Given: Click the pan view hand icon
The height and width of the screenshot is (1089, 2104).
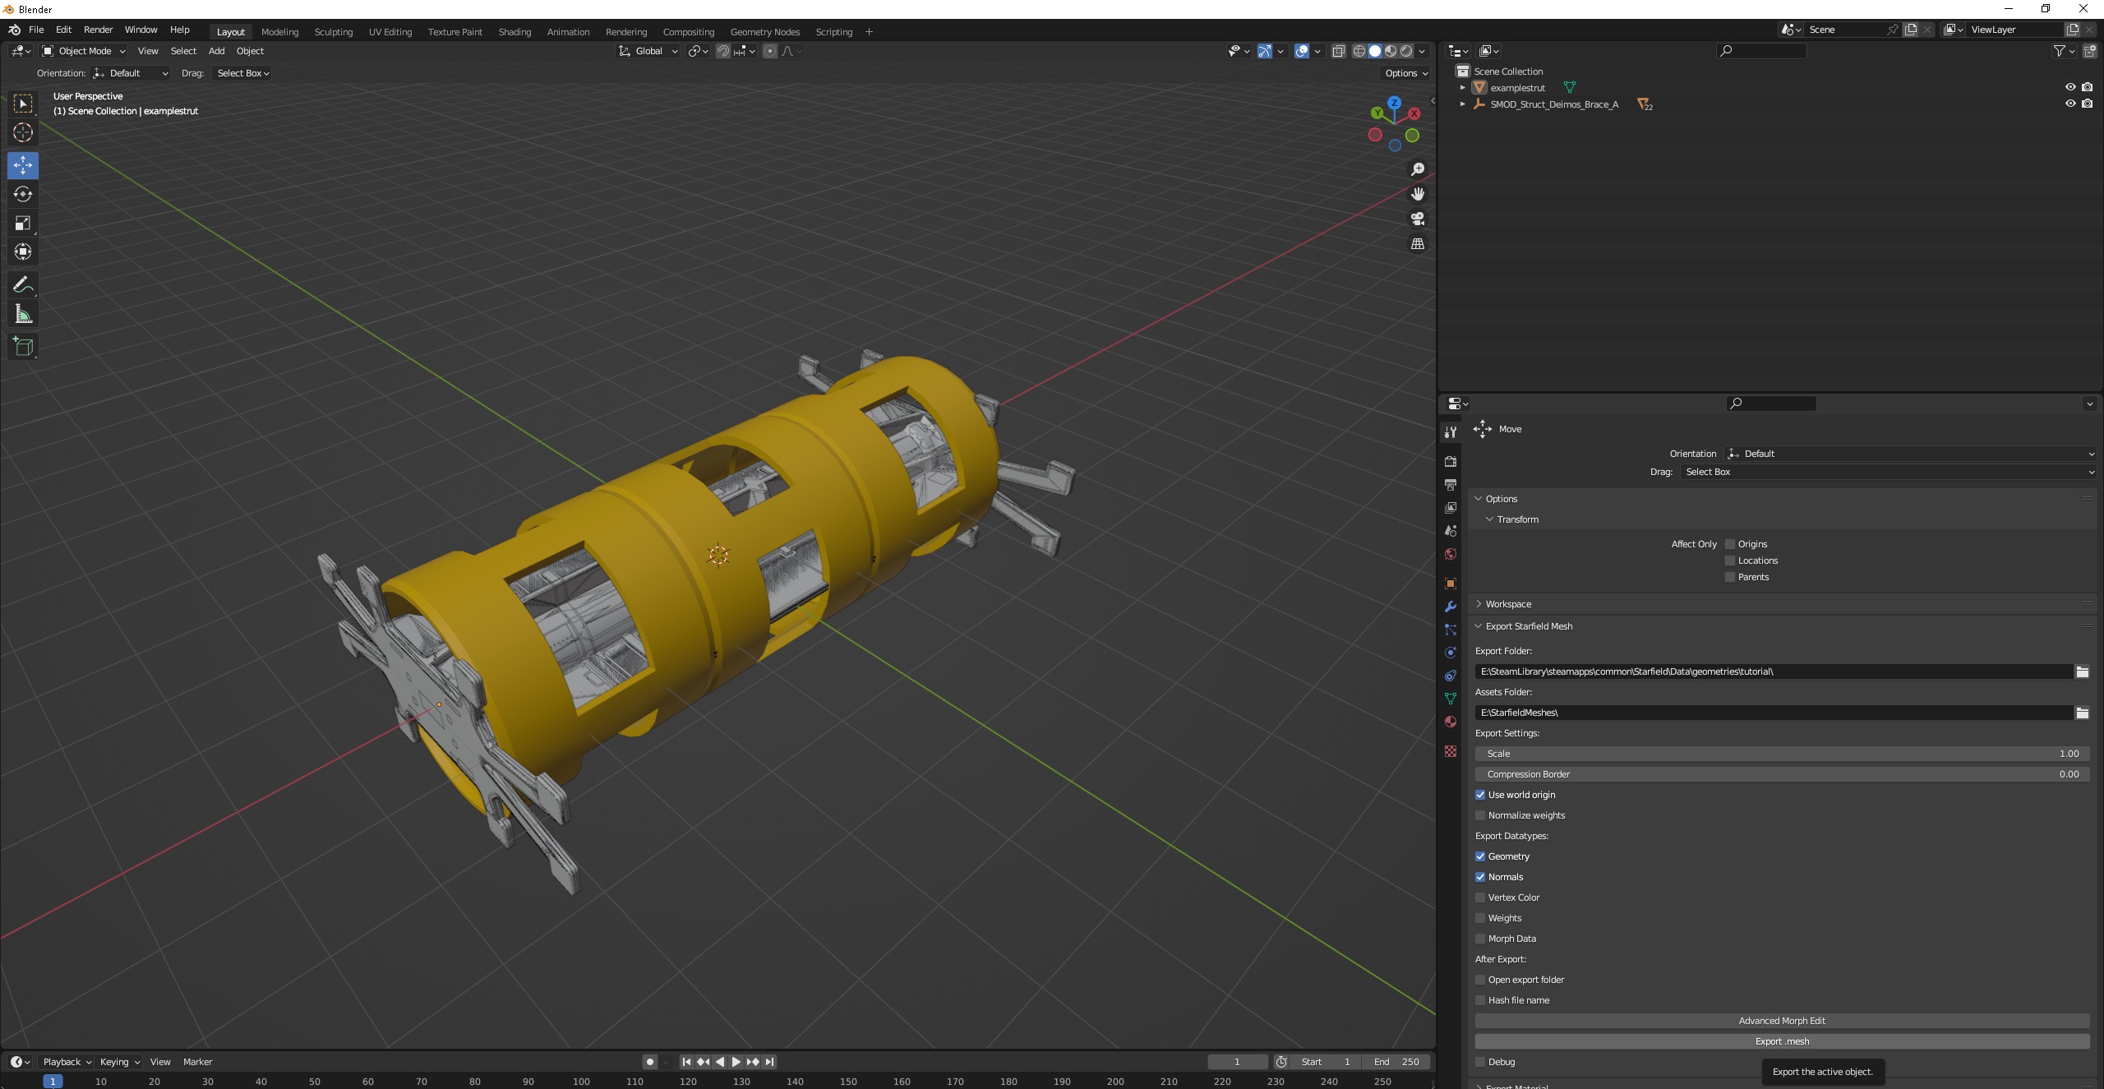Looking at the screenshot, I should point(1418,194).
